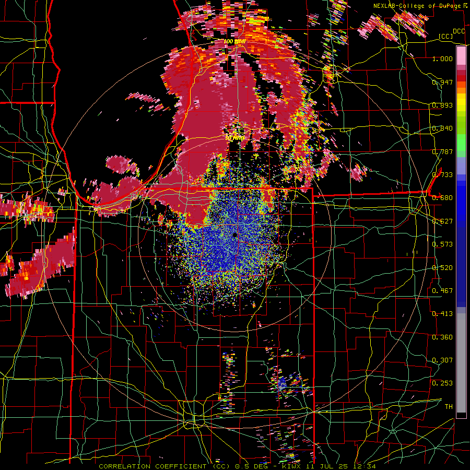The image size is (470, 470).
Task: Pick the pink top segment of the color scale
Action: pyautogui.click(x=461, y=56)
